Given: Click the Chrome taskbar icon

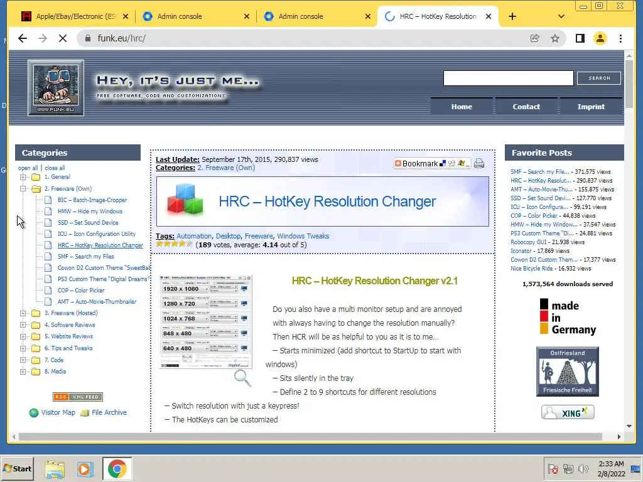Looking at the screenshot, I should tap(117, 469).
